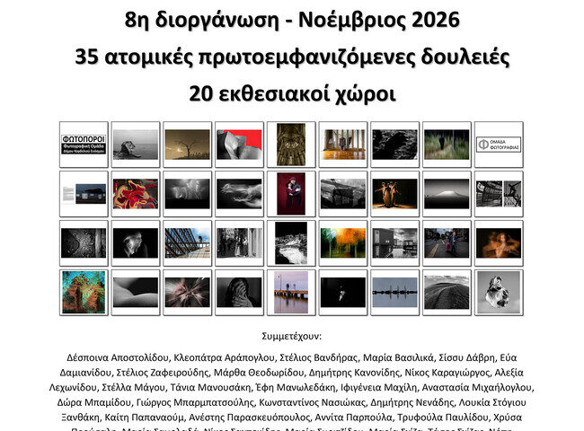Viewport: 584px width, 431px height.
Task: Click the name 'Σίσσυ Δάβρη'
Action: 466,357
